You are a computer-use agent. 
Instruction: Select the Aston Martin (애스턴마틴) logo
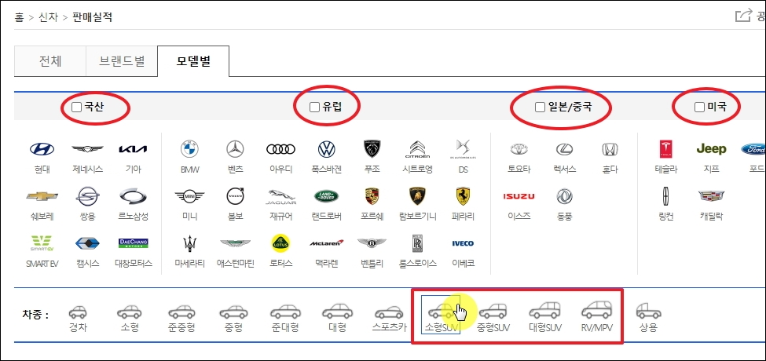click(235, 243)
